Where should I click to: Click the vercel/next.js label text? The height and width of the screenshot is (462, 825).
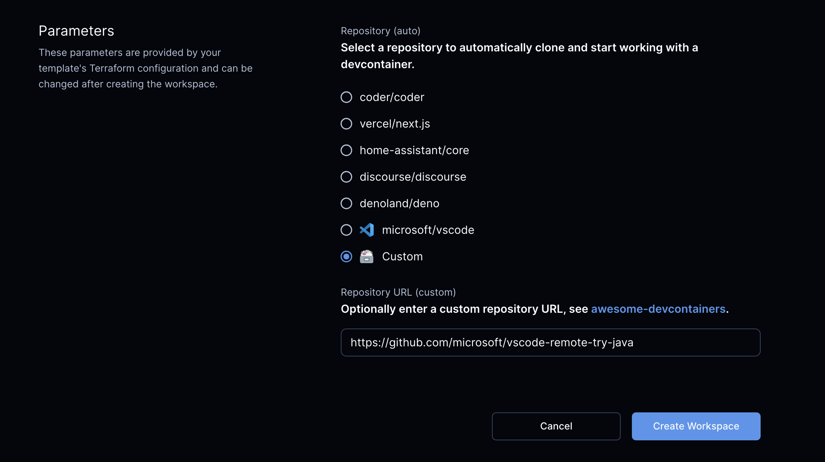pos(395,124)
